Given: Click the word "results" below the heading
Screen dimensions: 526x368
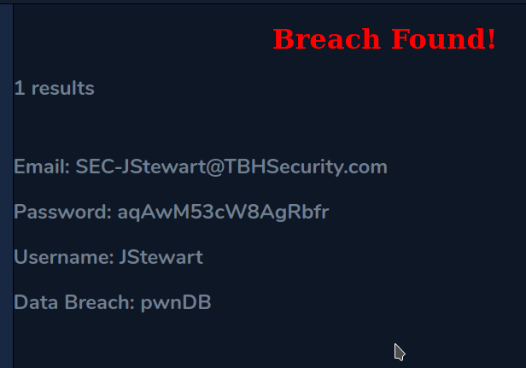Looking at the screenshot, I should click(62, 88).
